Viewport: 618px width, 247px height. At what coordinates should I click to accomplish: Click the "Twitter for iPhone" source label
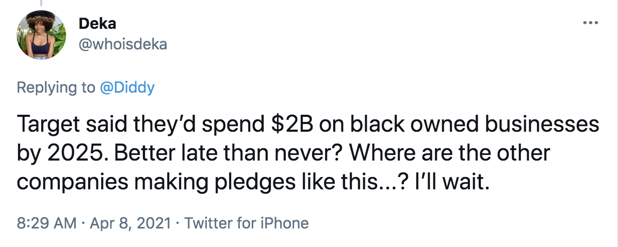pos(247,223)
